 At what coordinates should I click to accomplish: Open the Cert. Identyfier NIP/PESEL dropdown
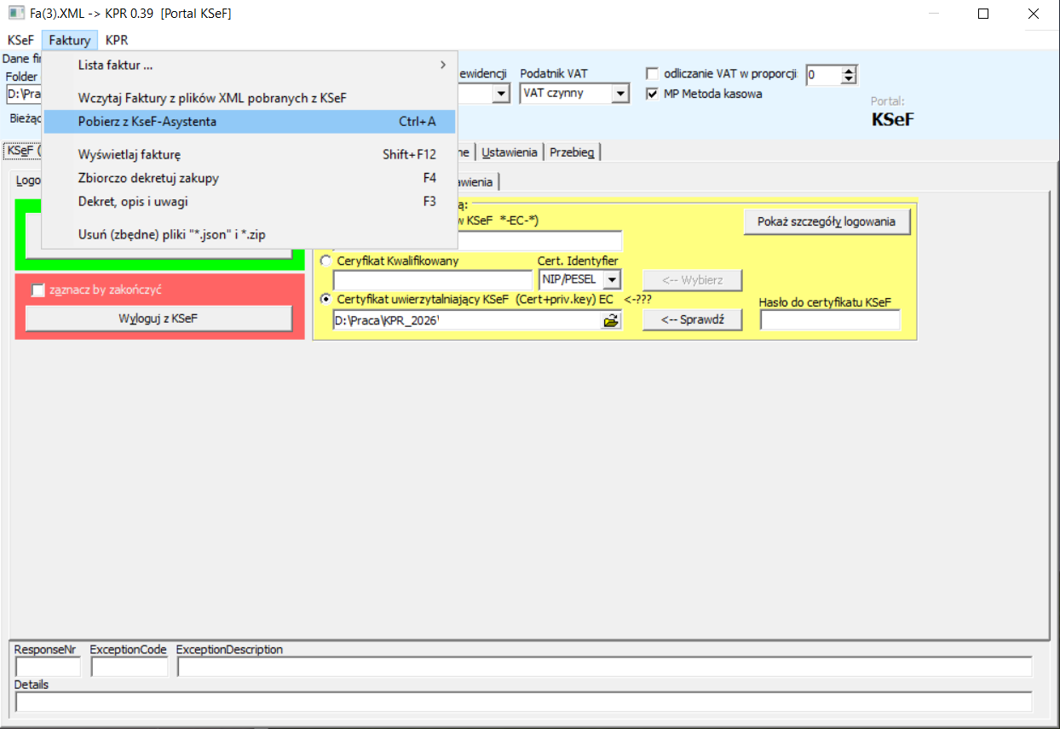click(x=613, y=279)
